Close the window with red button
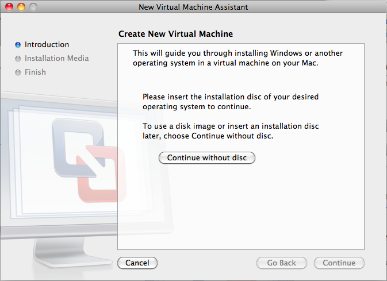Viewport: 387px width, 281px height. click(x=9, y=7)
